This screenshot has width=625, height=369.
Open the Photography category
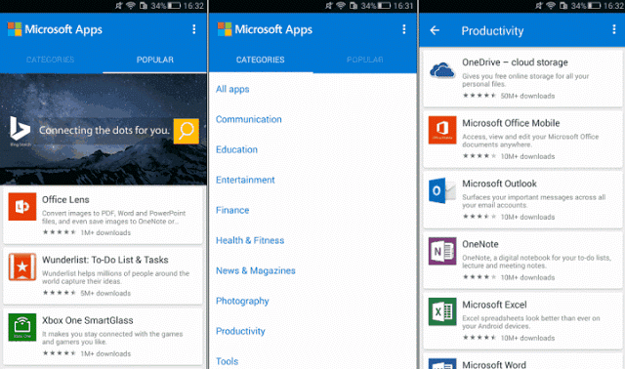pos(242,301)
